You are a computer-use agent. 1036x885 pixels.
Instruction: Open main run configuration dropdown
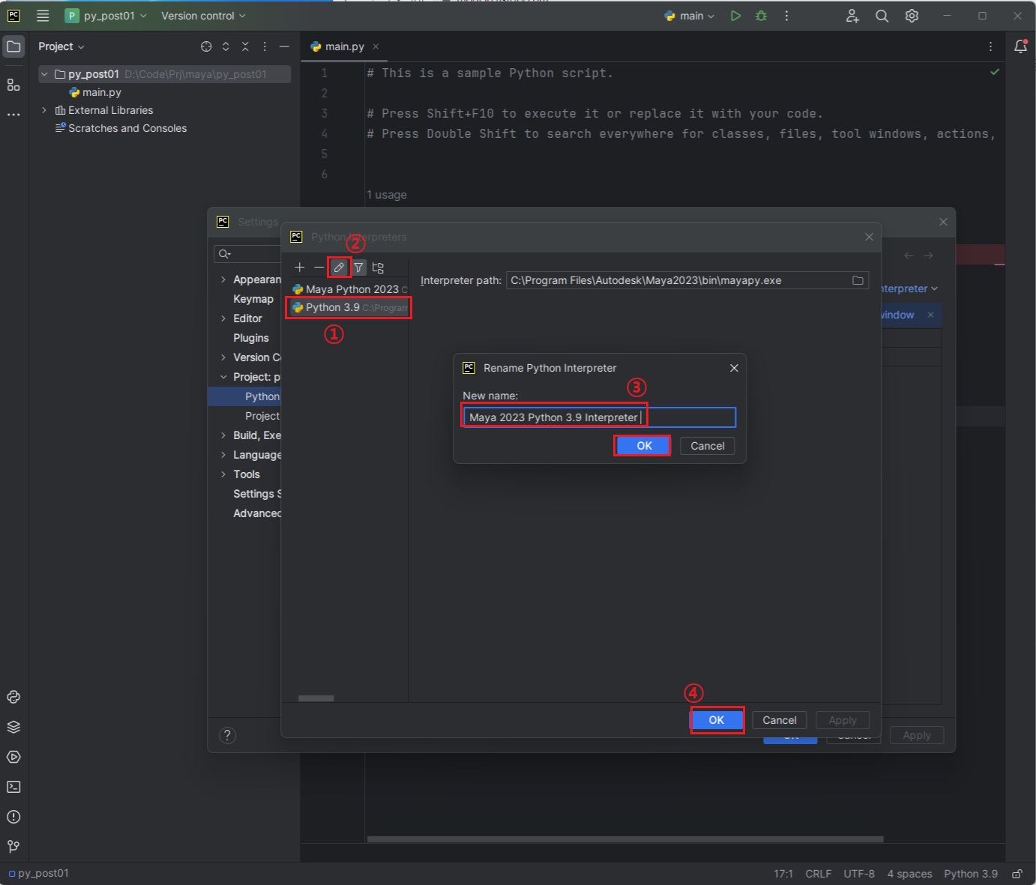point(690,16)
